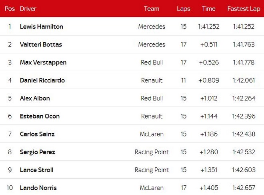Click Carlos Sainz driver name

pos(37,134)
